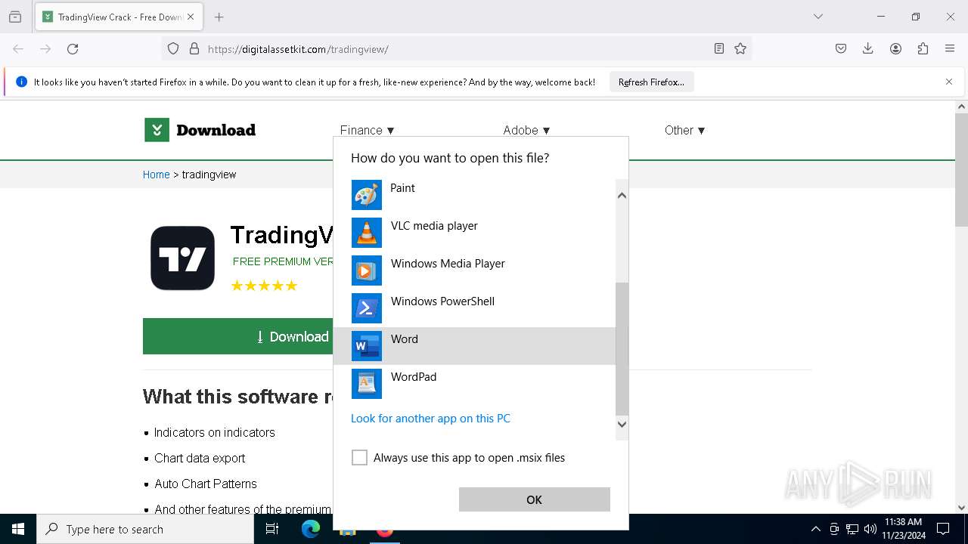Choose VLC media player entry text
The height and width of the screenshot is (544, 968).
pos(434,225)
